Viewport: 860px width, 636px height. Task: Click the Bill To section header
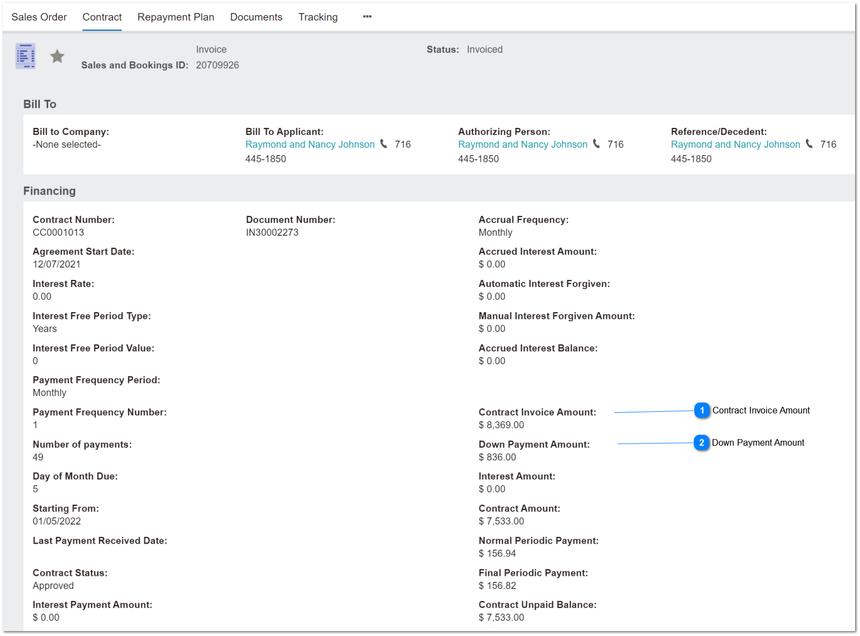point(40,104)
